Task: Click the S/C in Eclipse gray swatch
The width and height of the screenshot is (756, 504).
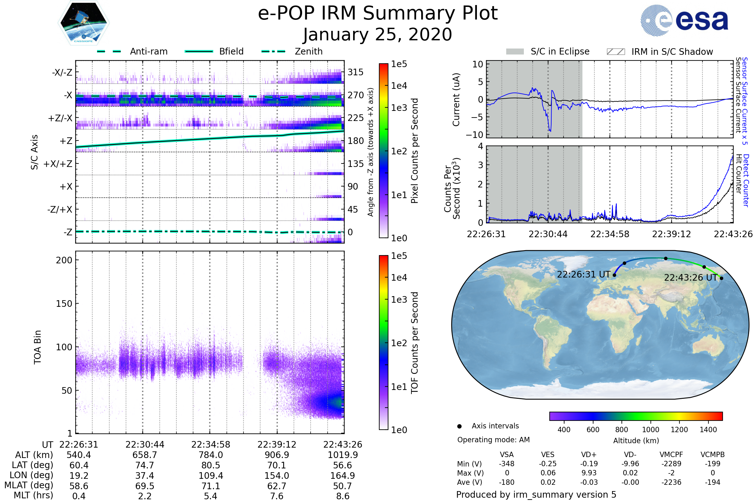Action: pos(515,52)
